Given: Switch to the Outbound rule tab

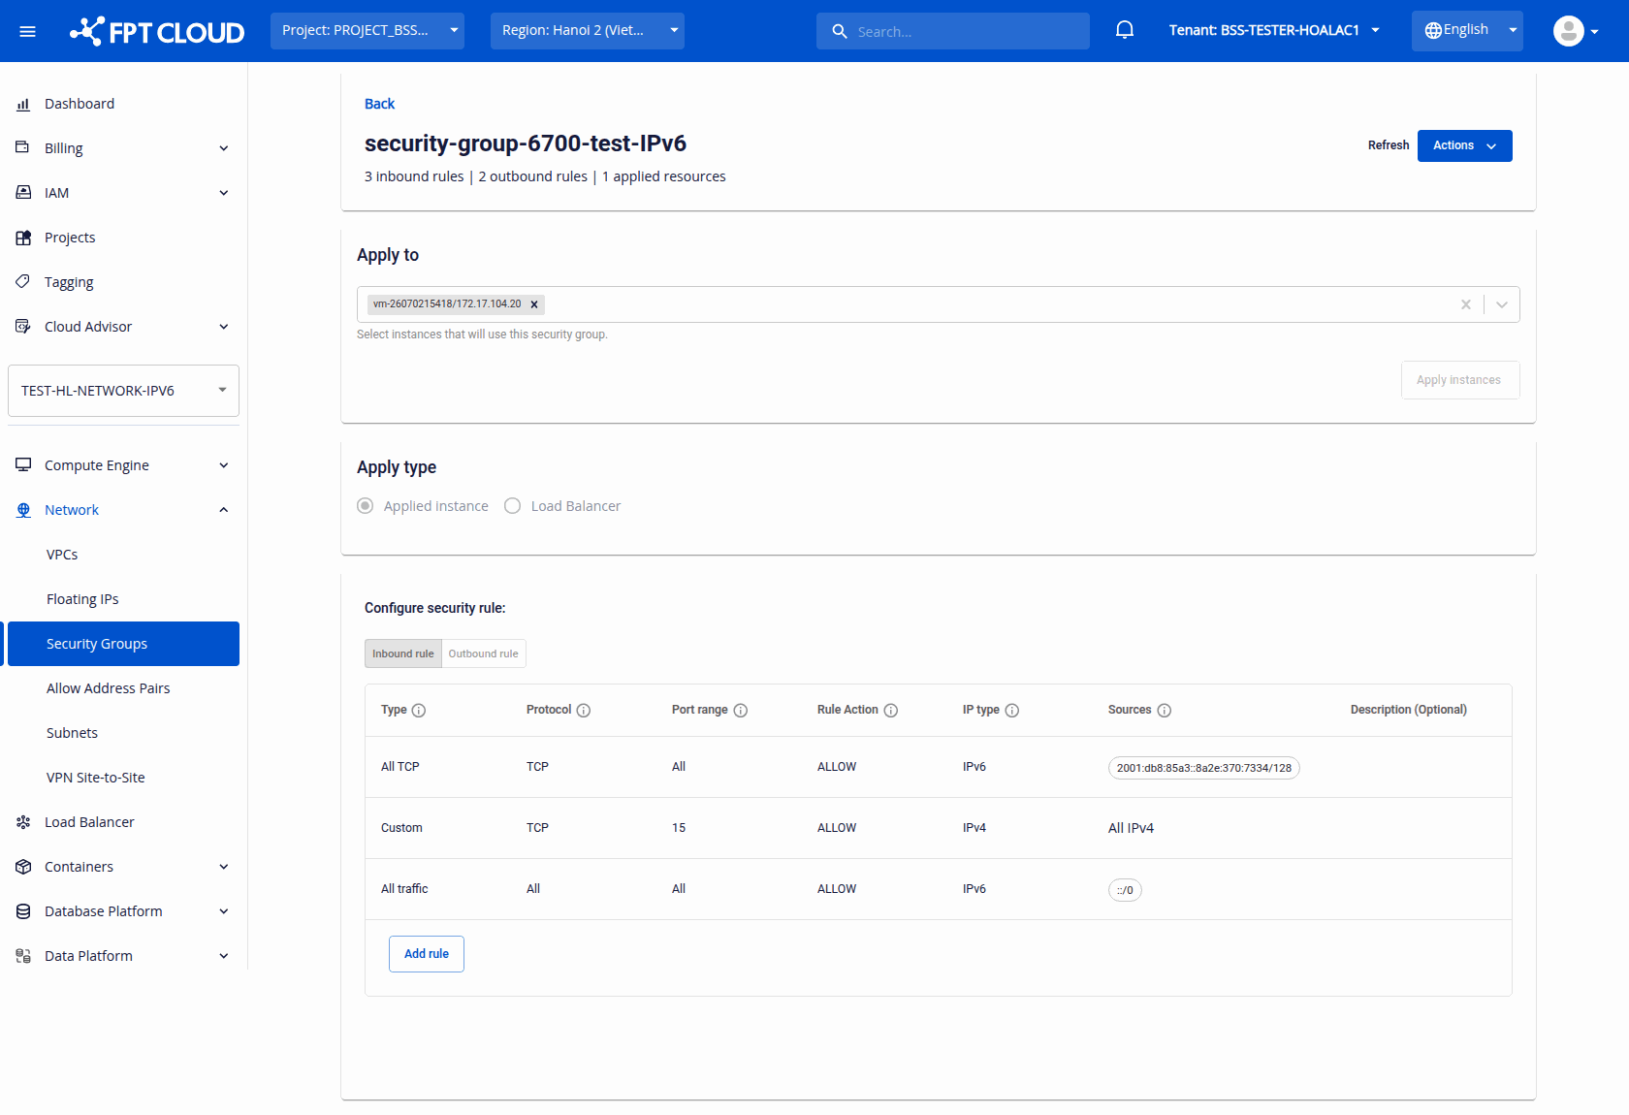Looking at the screenshot, I should (x=484, y=653).
